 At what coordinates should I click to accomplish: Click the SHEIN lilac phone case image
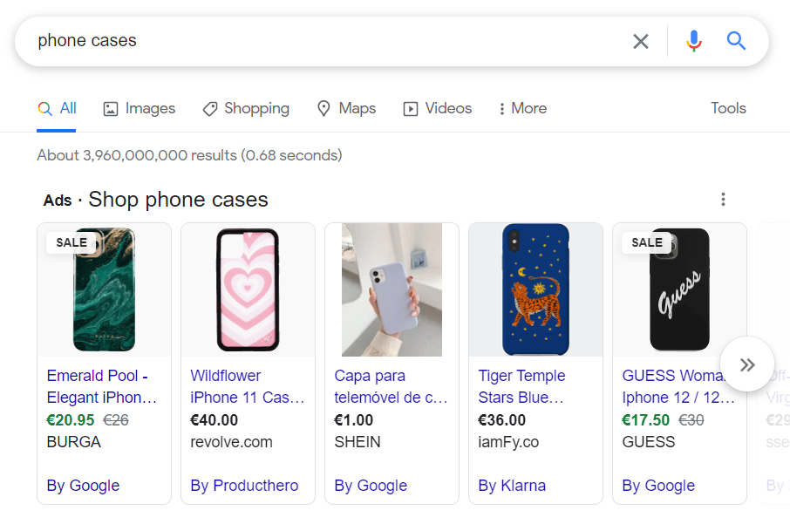(x=392, y=289)
